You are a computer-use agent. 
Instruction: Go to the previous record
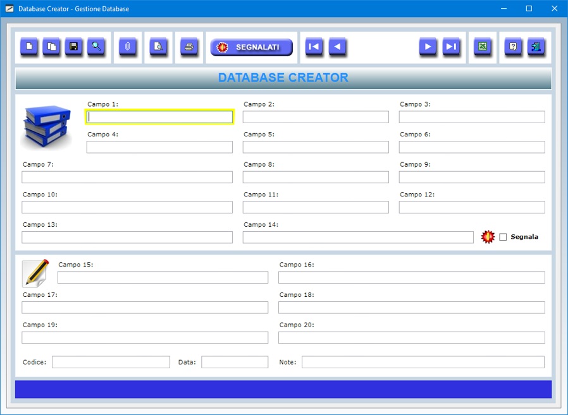(x=337, y=47)
